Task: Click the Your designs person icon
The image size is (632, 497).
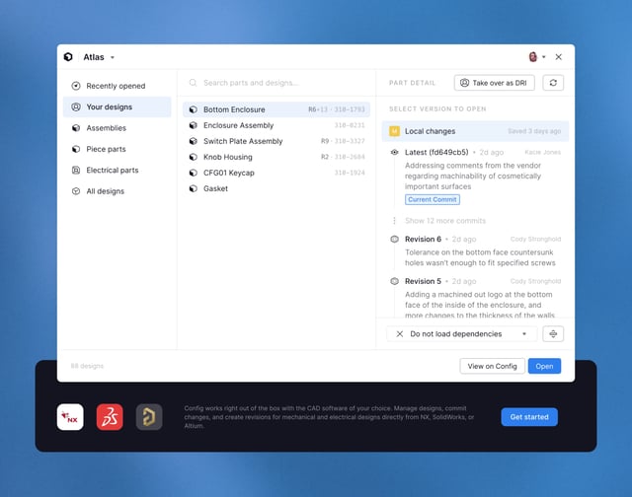Action: pos(76,107)
